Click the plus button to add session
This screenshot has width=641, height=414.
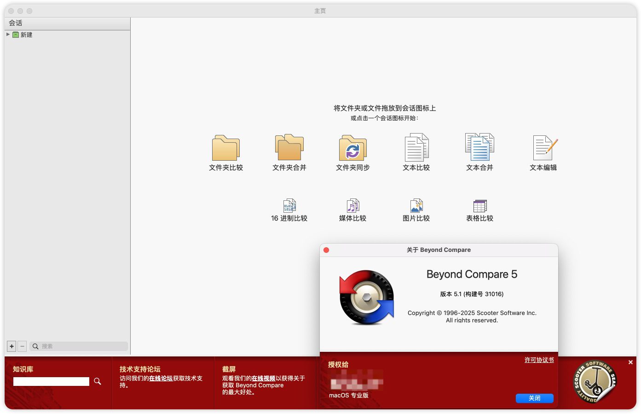click(x=12, y=346)
